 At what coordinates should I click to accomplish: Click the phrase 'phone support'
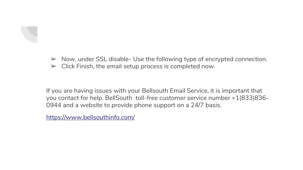coord(156,105)
